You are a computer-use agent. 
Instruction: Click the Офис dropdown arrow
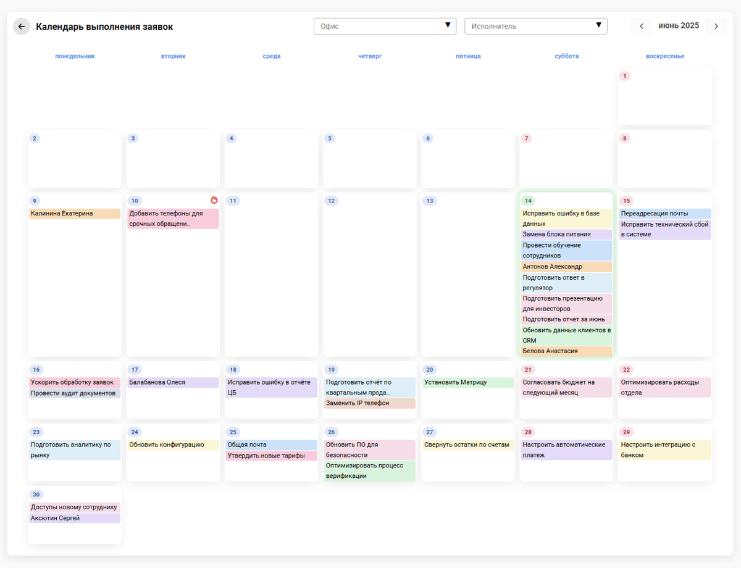click(448, 25)
